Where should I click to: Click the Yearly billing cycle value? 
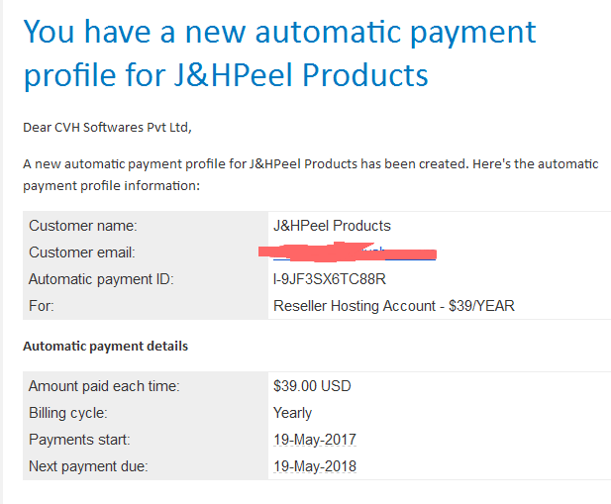point(293,413)
